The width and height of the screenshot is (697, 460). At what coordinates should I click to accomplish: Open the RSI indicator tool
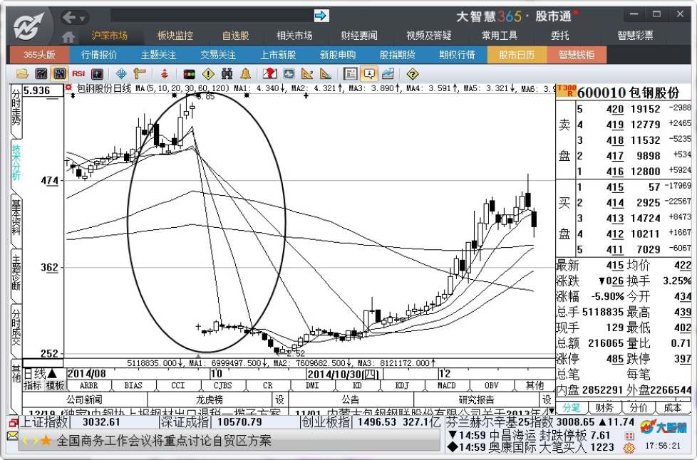point(78,74)
